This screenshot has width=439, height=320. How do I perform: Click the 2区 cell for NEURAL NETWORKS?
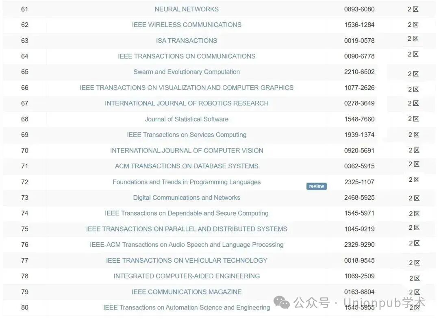click(413, 9)
